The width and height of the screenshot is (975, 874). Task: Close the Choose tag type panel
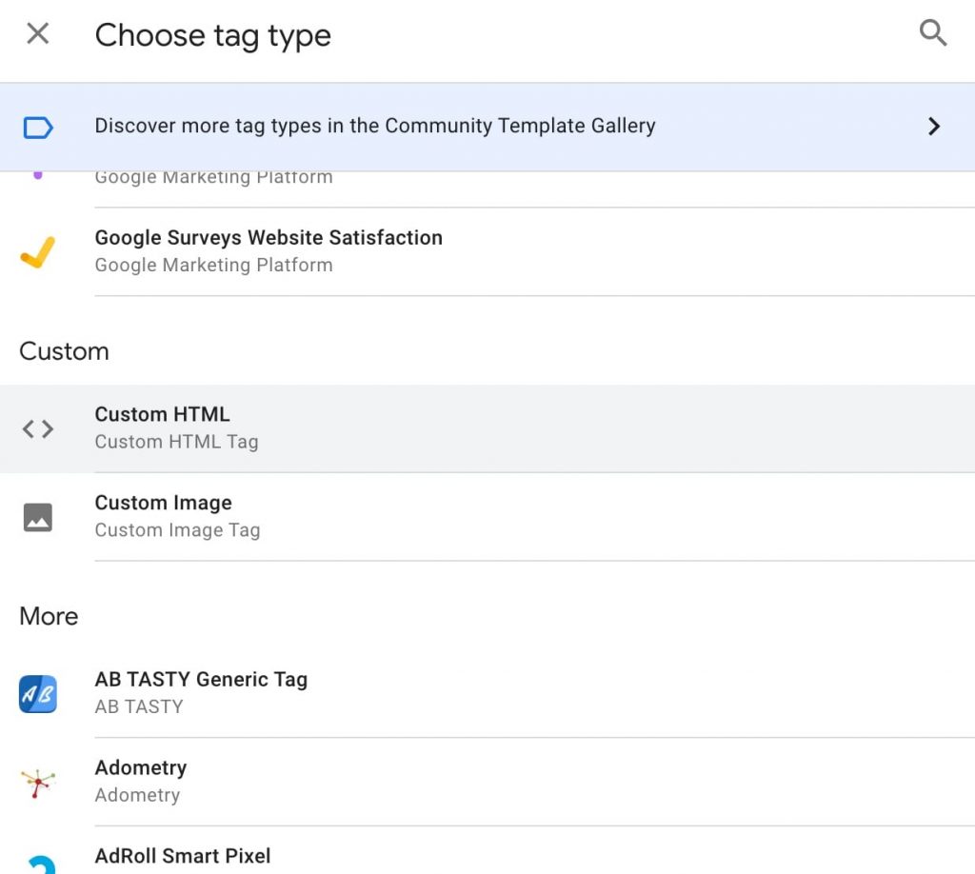(36, 33)
